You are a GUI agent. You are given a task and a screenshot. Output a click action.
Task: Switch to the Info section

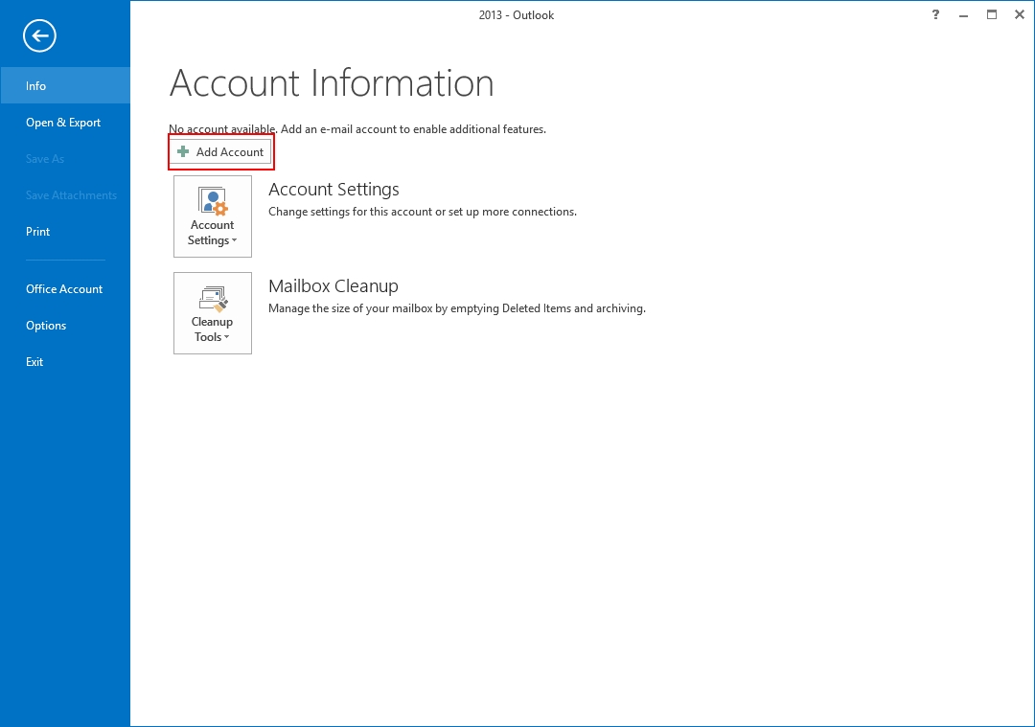(35, 85)
